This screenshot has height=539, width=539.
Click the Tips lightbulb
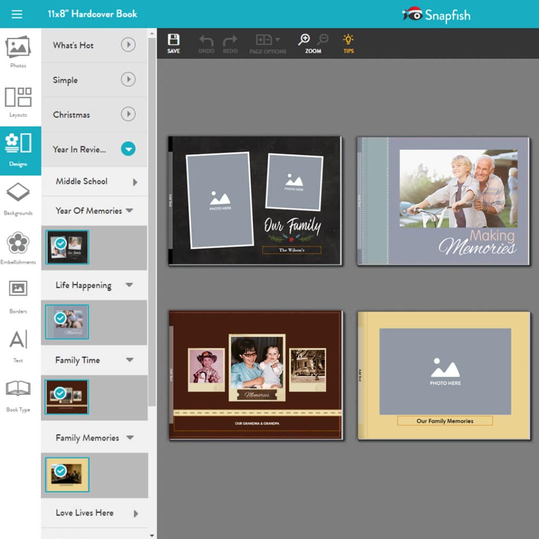pos(348,39)
